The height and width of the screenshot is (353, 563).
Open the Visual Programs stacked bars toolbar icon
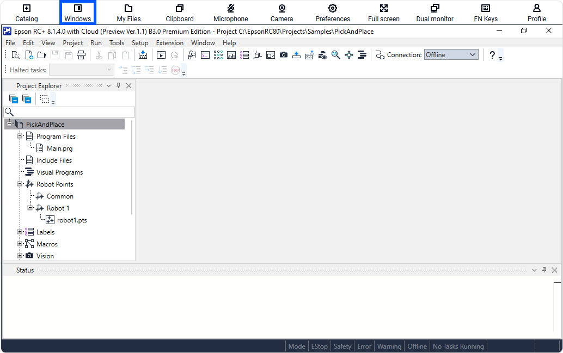pos(362,55)
